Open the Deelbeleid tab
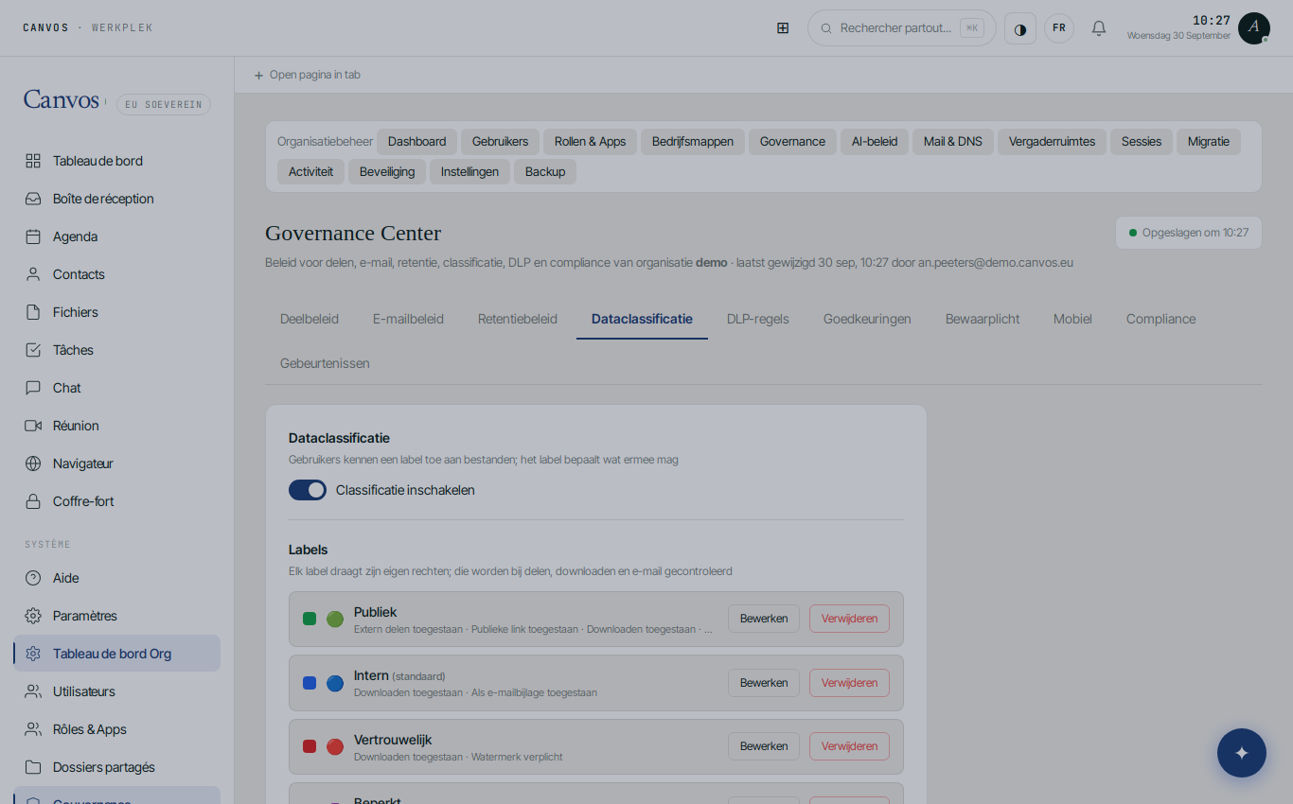1293x804 pixels. [310, 319]
